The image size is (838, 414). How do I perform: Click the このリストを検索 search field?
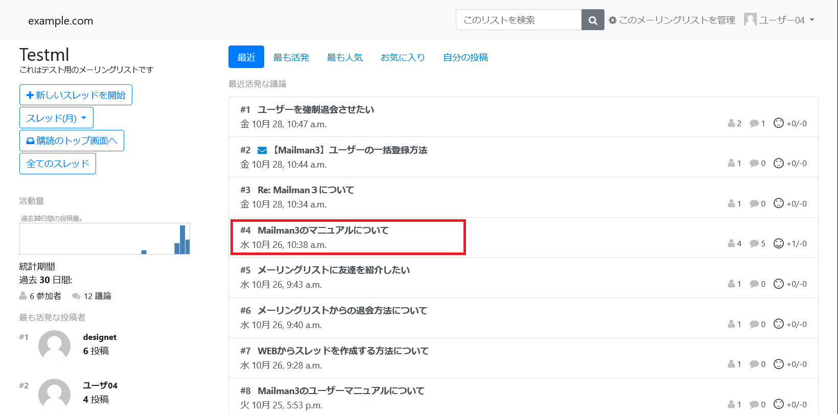tap(519, 20)
